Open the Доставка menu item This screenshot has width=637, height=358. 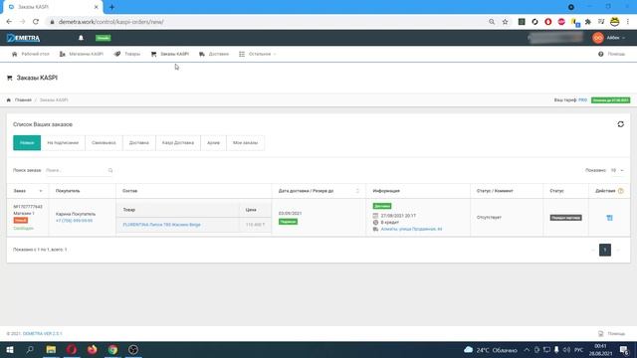[214, 54]
